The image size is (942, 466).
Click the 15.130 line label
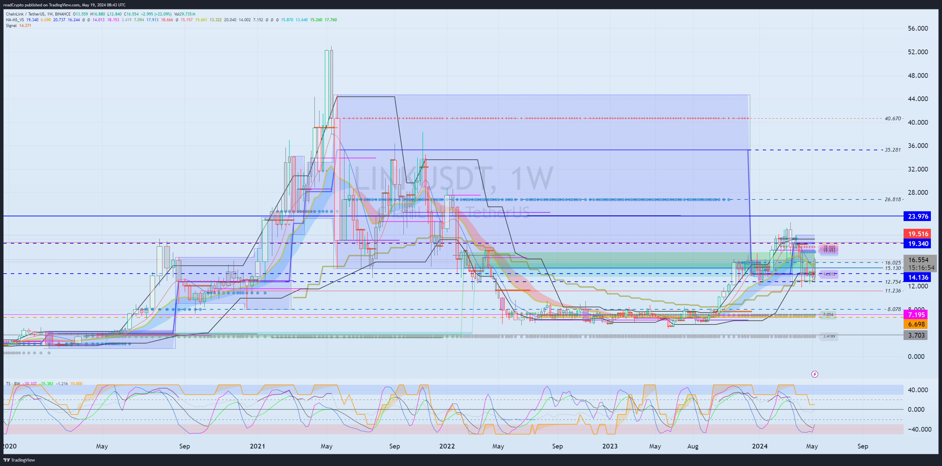[893, 268]
